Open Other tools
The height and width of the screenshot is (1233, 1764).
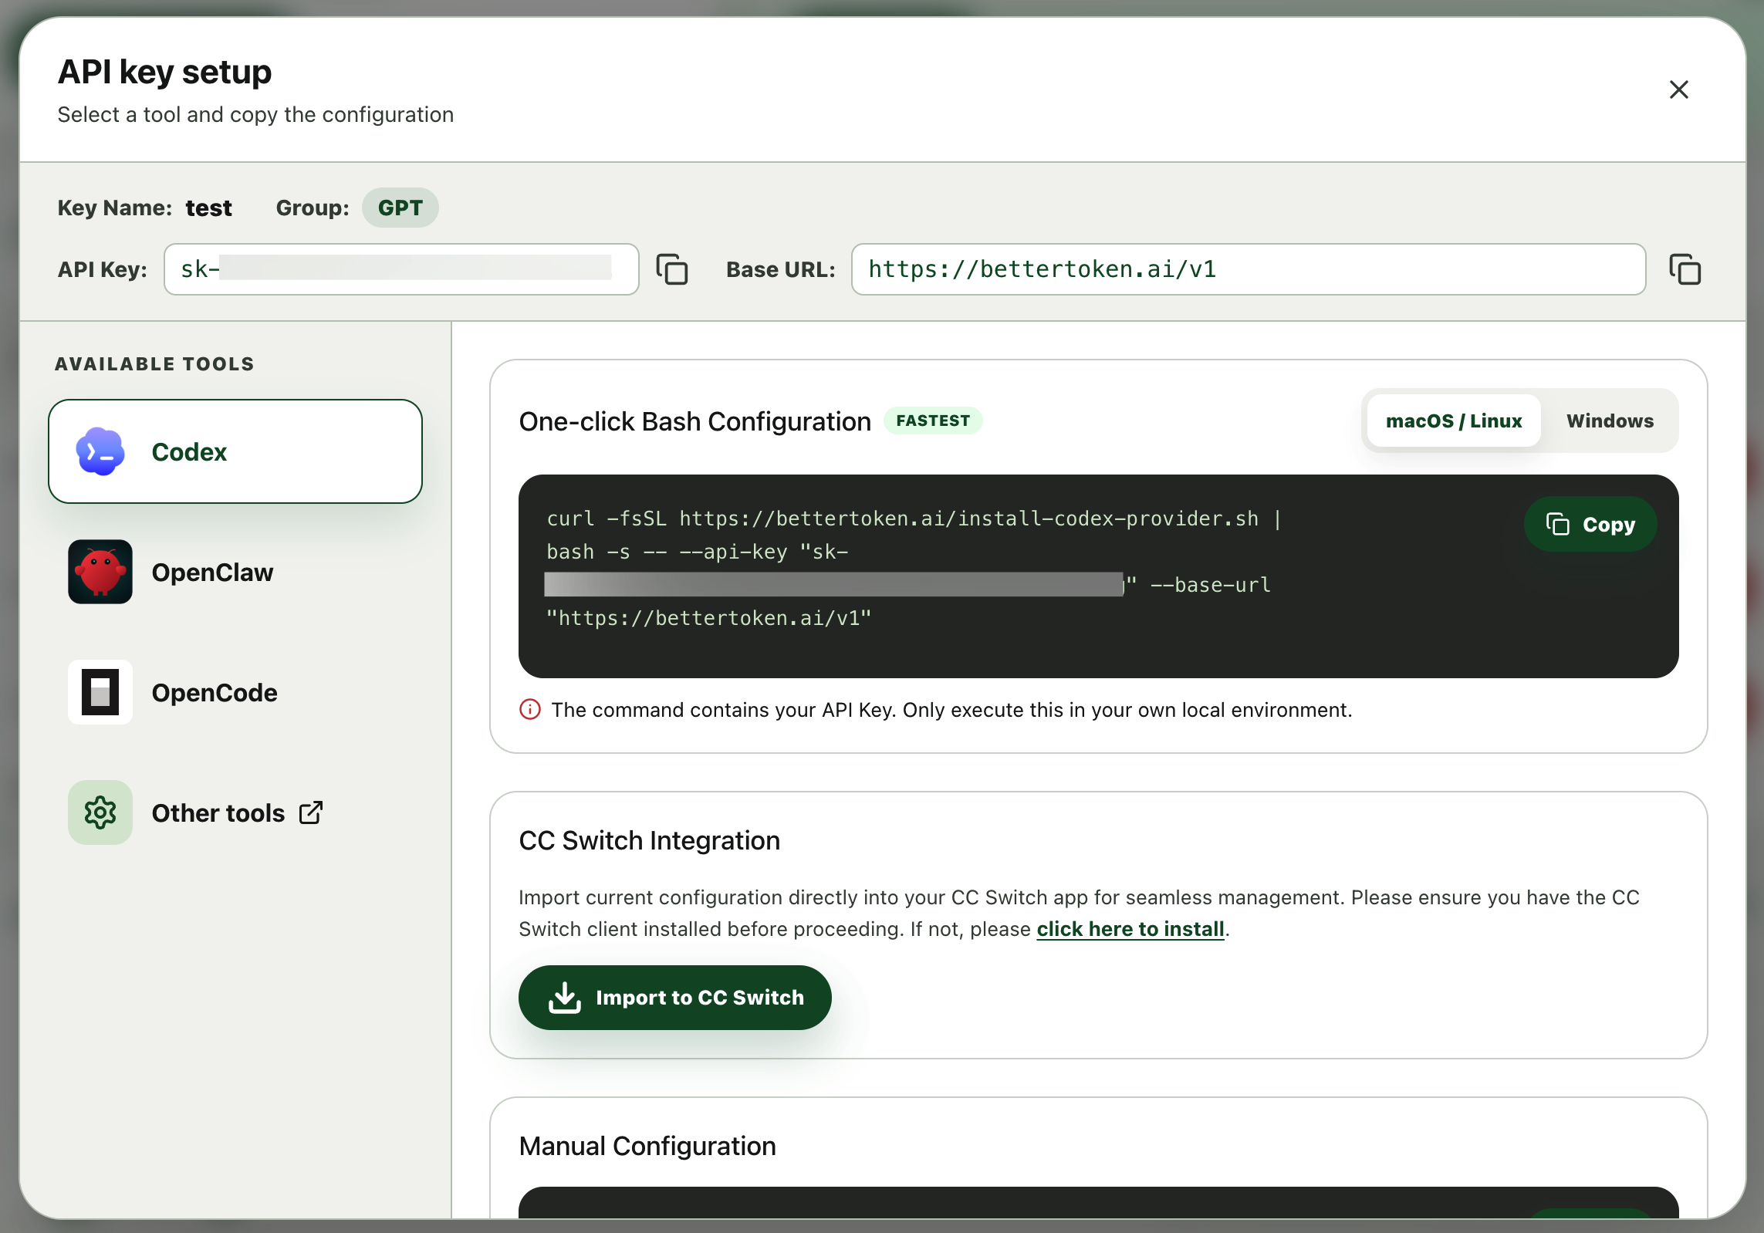[x=235, y=812]
